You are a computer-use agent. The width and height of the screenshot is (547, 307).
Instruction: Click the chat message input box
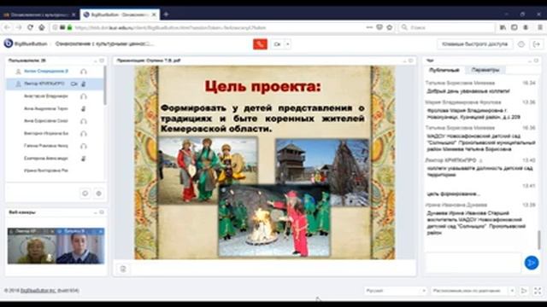473,263
